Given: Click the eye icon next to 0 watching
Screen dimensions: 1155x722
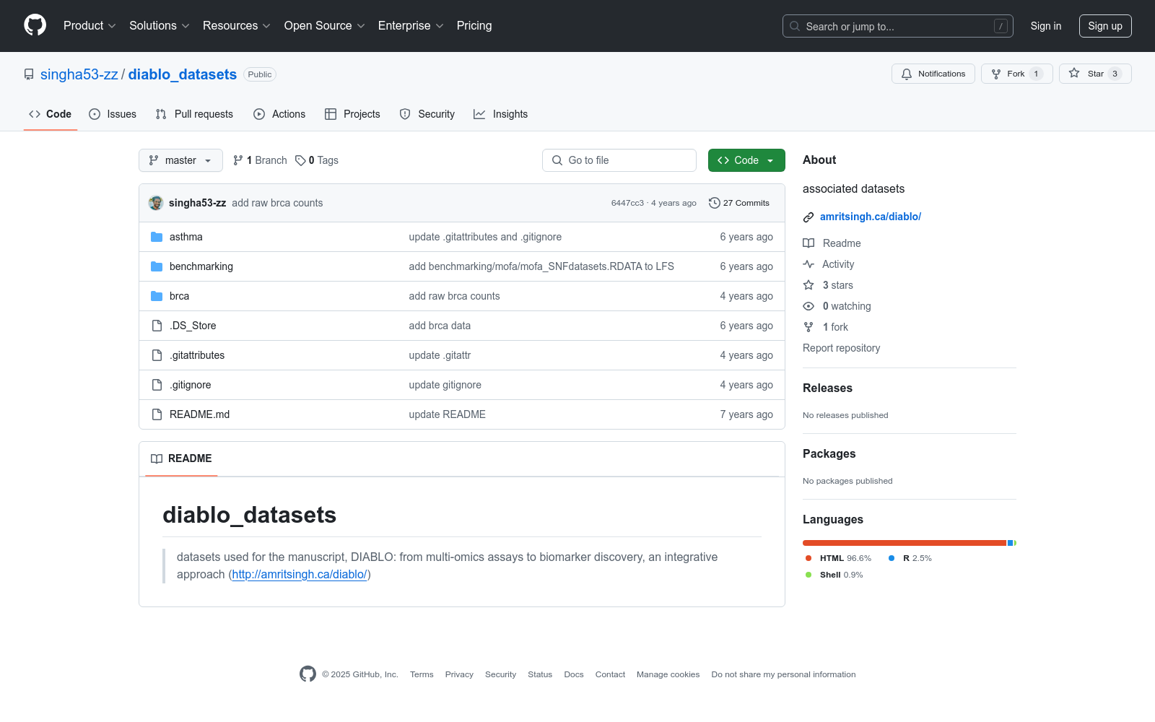Looking at the screenshot, I should 808,306.
